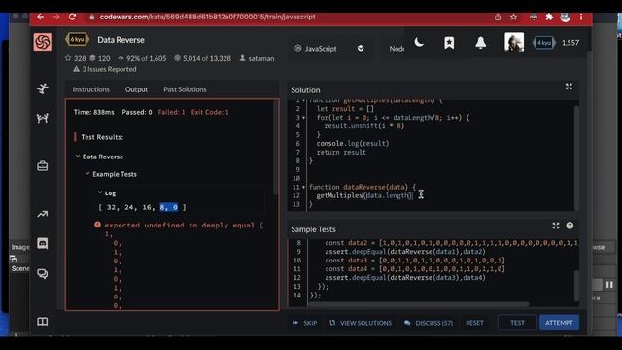Open the JavaScript language dropdown
Viewport: 622px width, 350px height.
pos(329,49)
